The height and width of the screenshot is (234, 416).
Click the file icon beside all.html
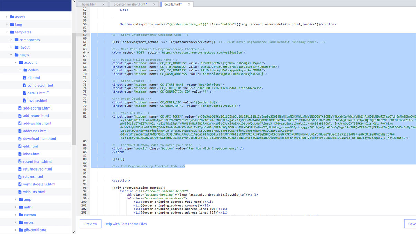[x=25, y=78]
